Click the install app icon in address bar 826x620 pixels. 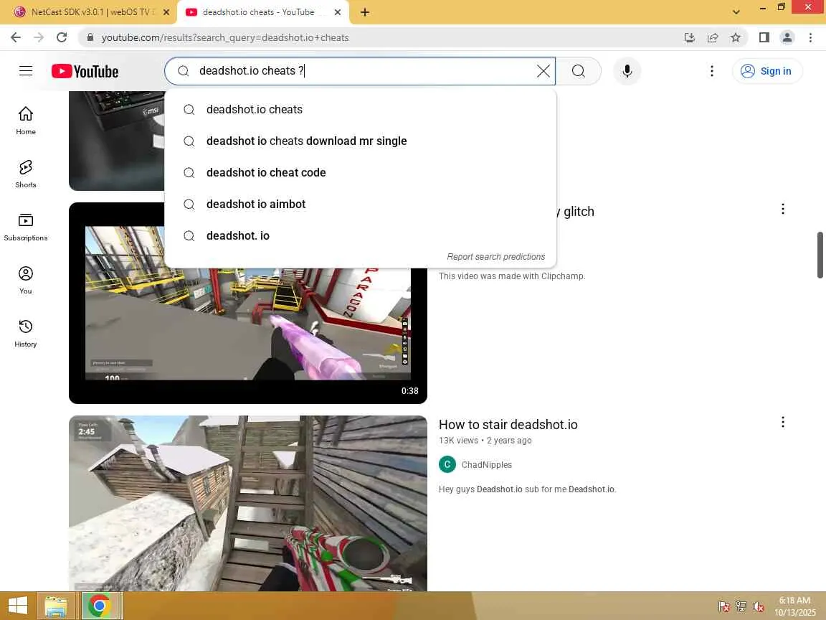pos(689,37)
